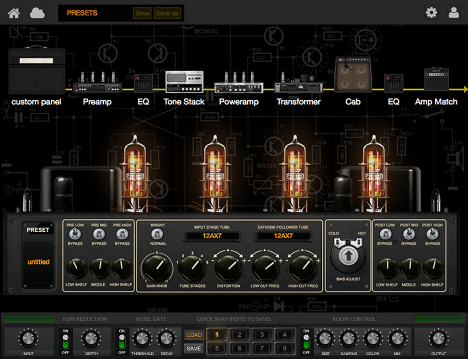Image resolution: width=468 pixels, height=359 pixels.
Task: Select Quick Snap slot 4
Action: click(x=285, y=334)
